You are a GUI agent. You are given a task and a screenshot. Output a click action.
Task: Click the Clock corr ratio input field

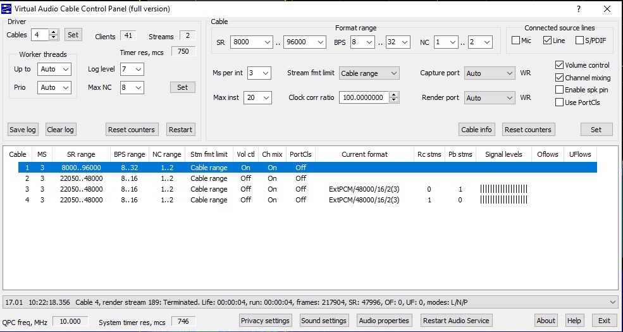(x=364, y=98)
